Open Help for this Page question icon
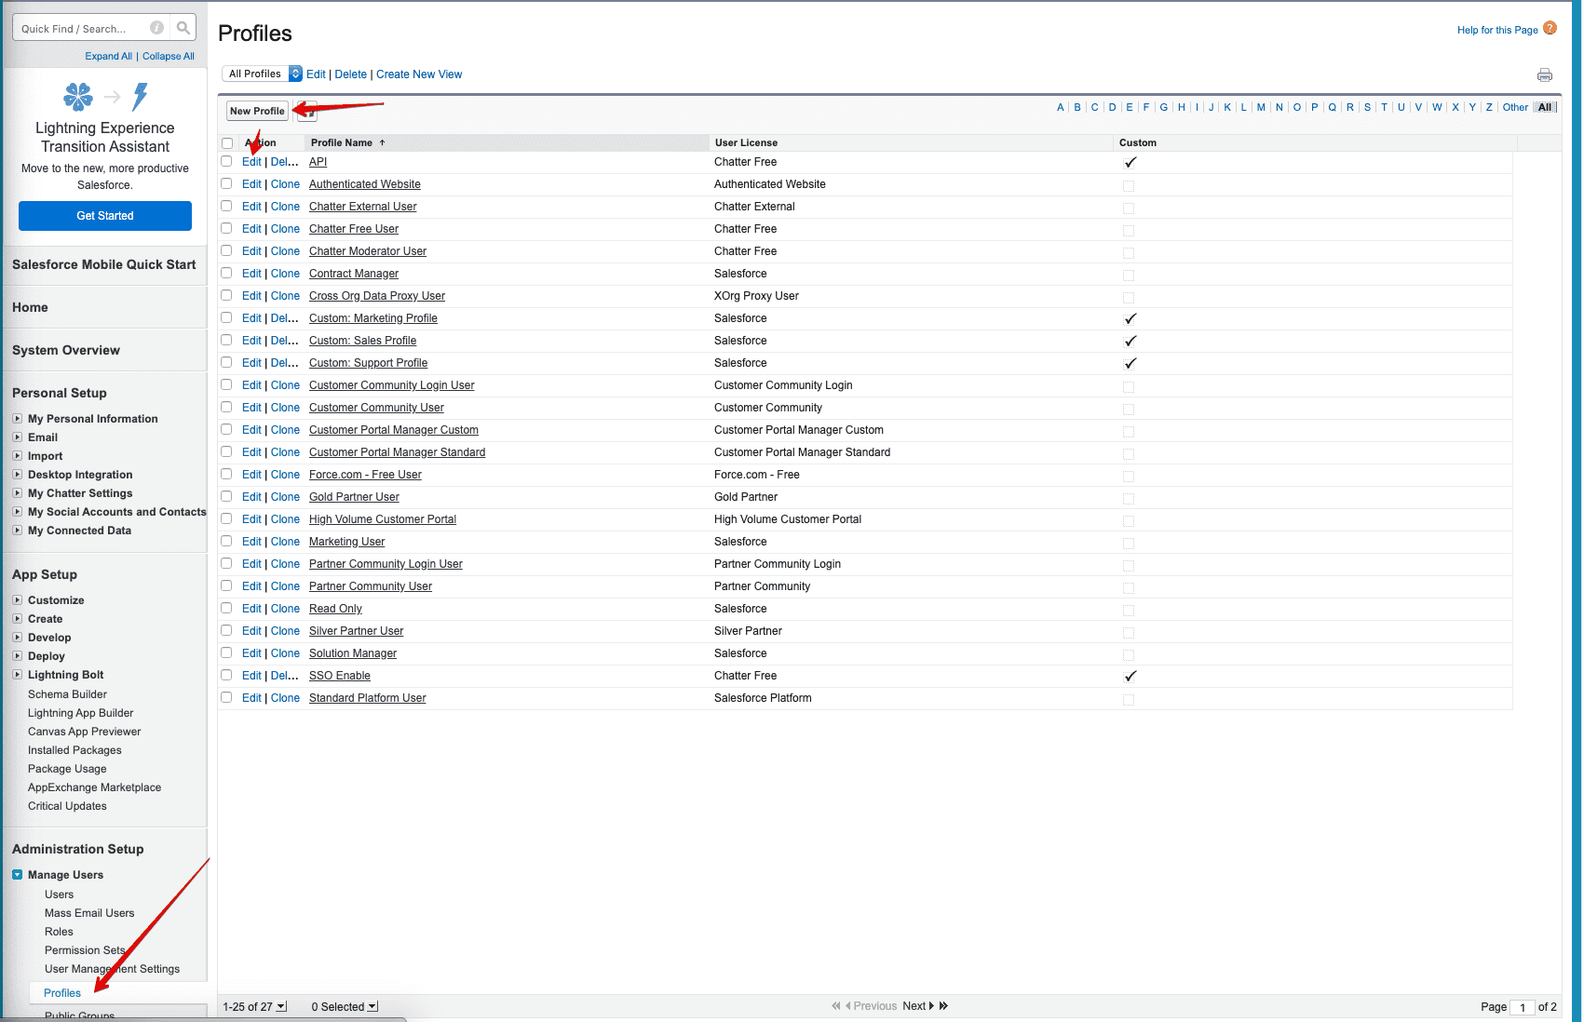1584x1022 pixels. (x=1550, y=28)
